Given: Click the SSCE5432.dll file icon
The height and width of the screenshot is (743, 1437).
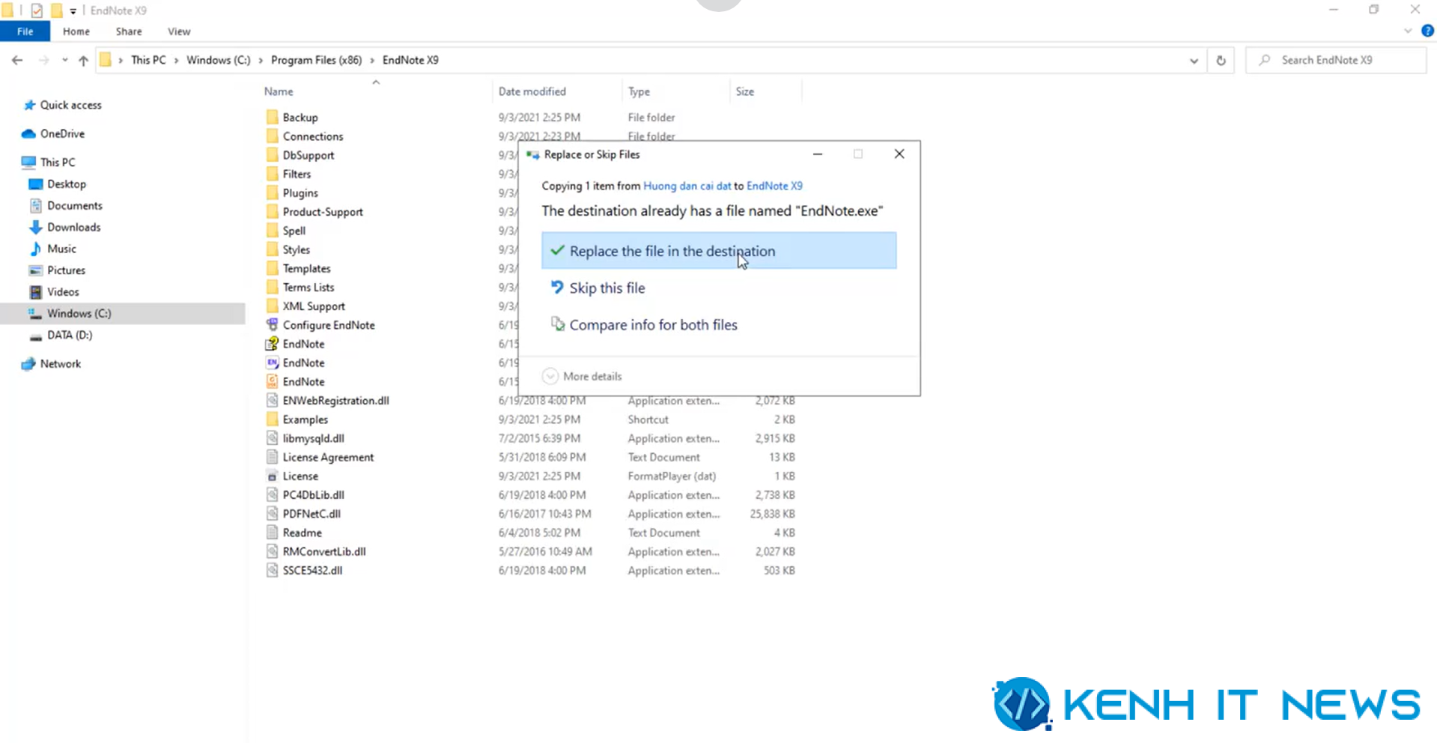Looking at the screenshot, I should [273, 570].
